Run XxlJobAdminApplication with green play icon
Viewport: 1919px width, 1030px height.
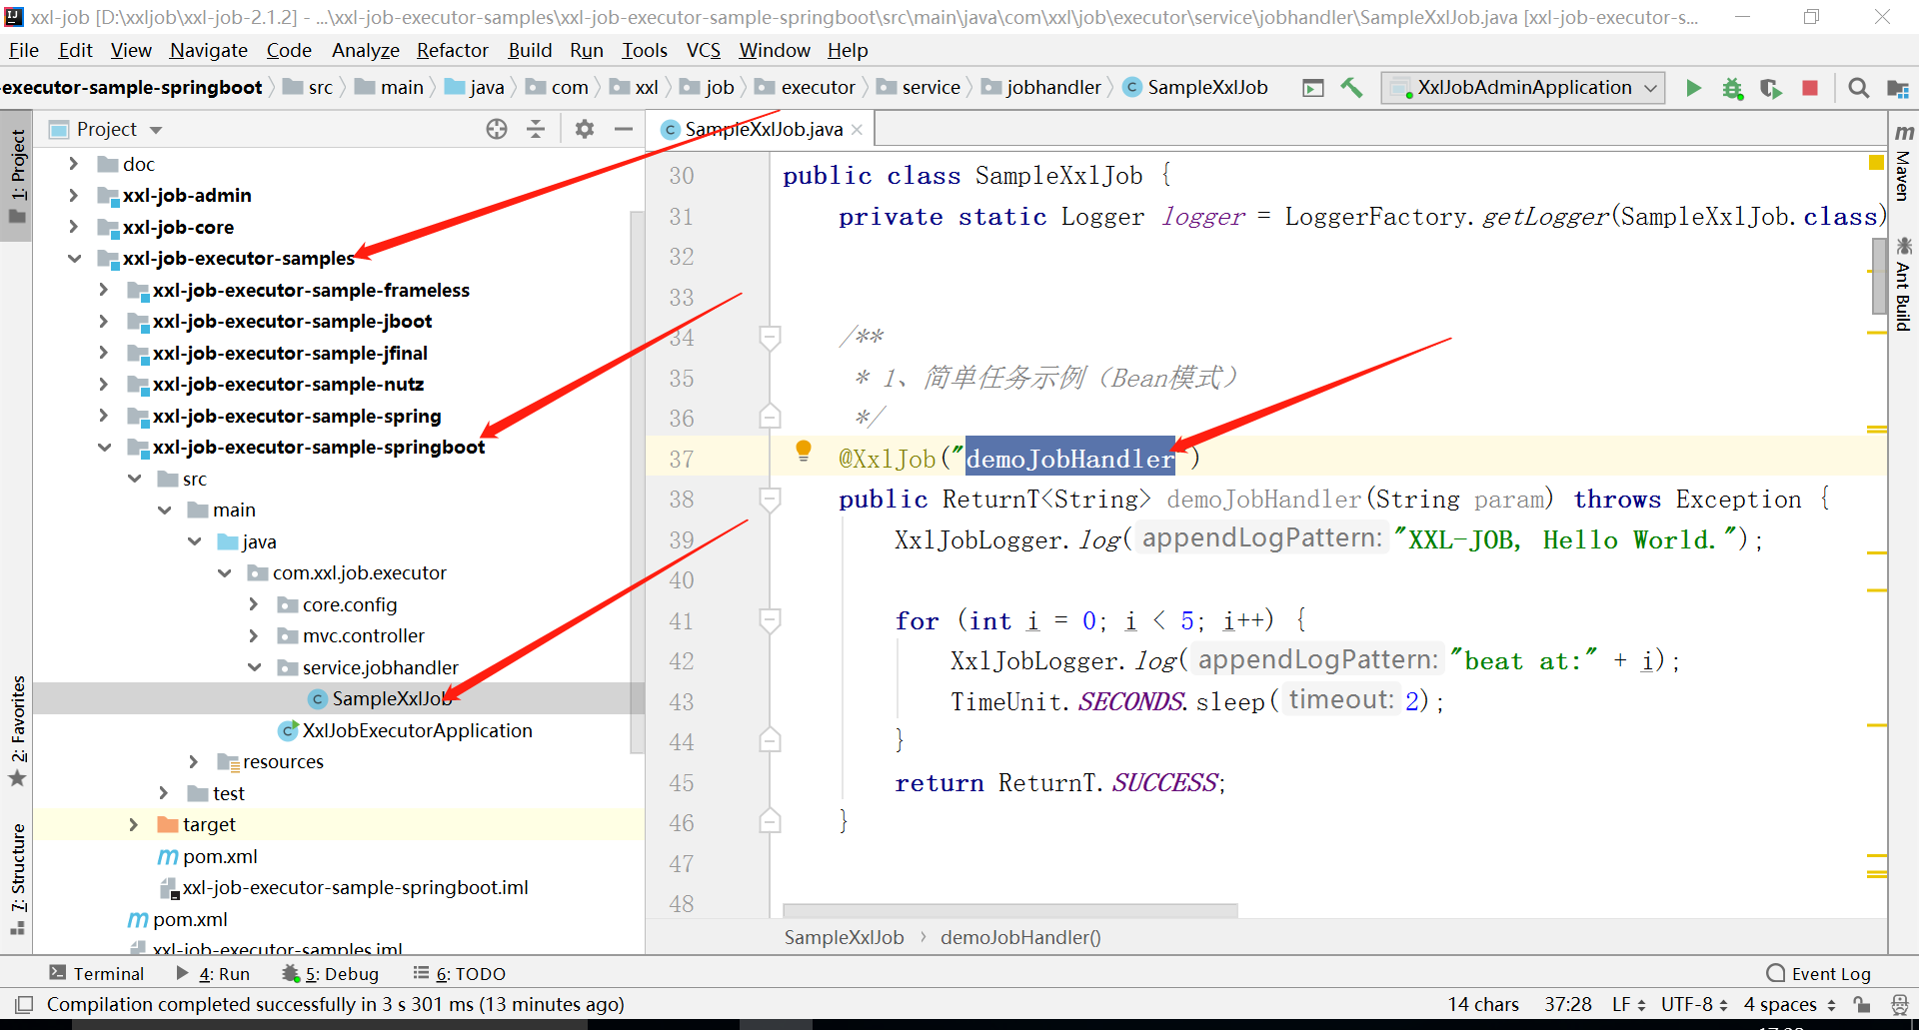click(1693, 88)
